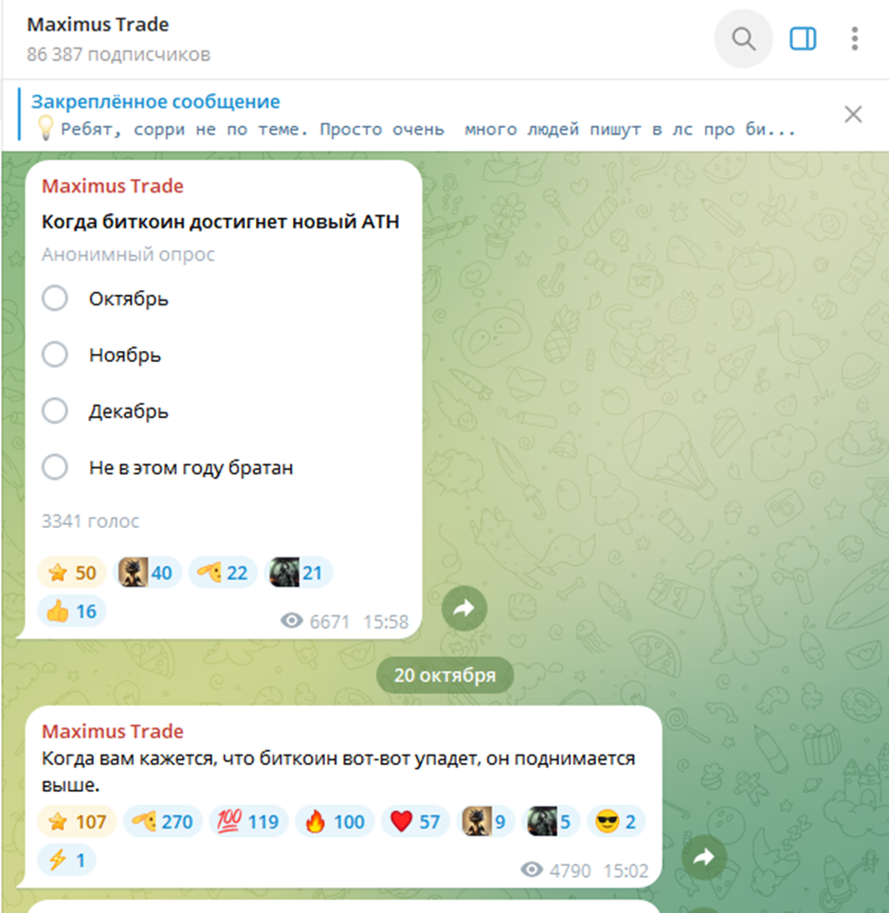Open Maximus Trade channel header title
889x913 pixels.
point(98,25)
